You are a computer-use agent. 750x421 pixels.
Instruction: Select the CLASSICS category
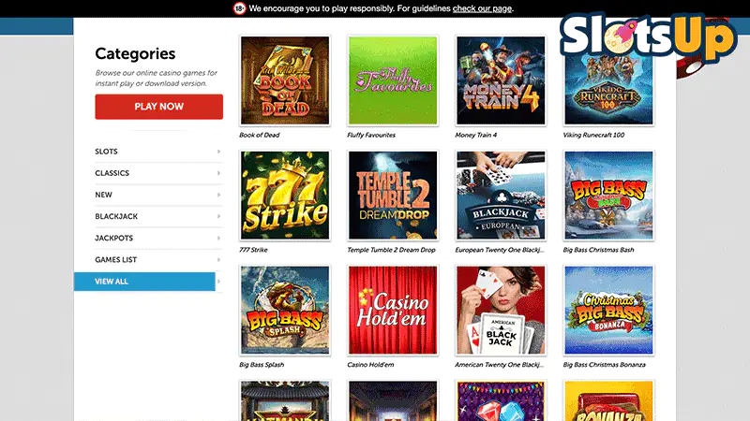coord(157,173)
